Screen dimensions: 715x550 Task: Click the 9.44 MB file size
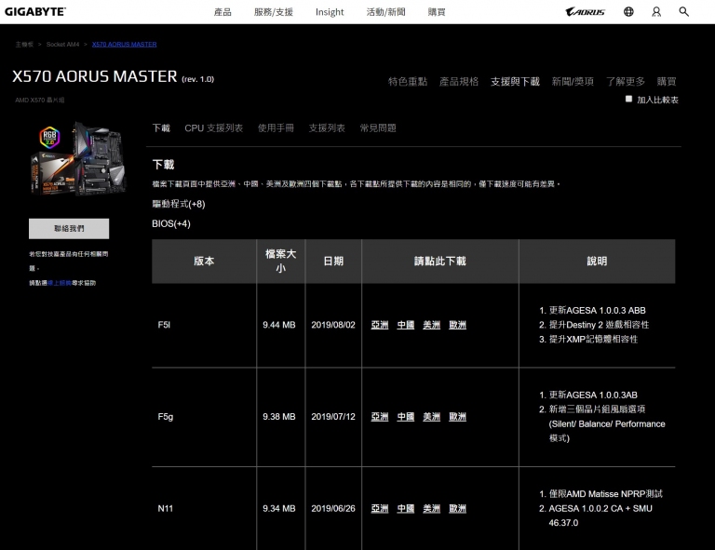click(279, 325)
